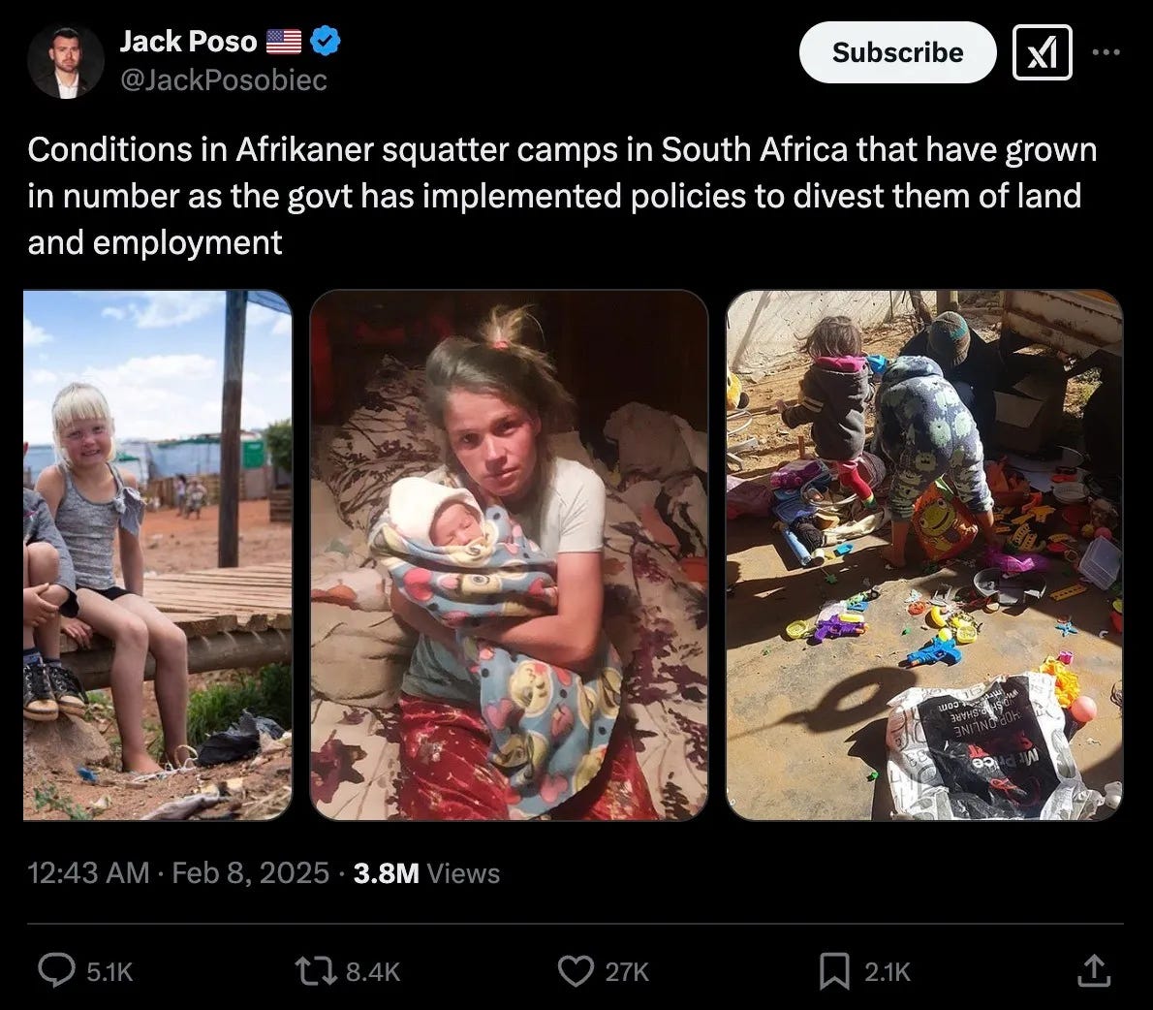The height and width of the screenshot is (1010, 1153).
Task: Click the share upload icon
Action: (1094, 970)
